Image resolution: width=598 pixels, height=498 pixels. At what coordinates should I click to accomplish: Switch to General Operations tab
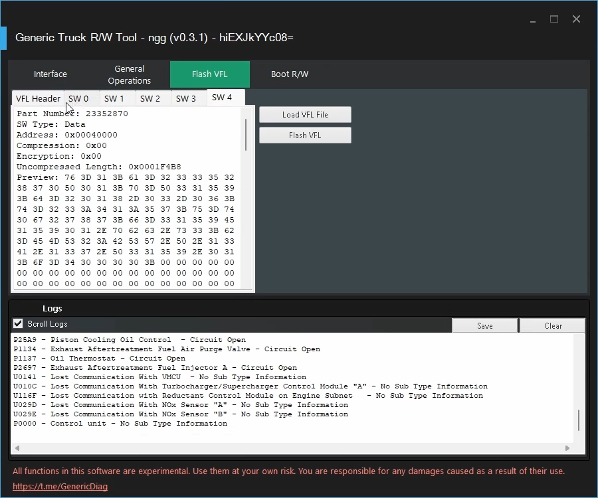coord(130,74)
